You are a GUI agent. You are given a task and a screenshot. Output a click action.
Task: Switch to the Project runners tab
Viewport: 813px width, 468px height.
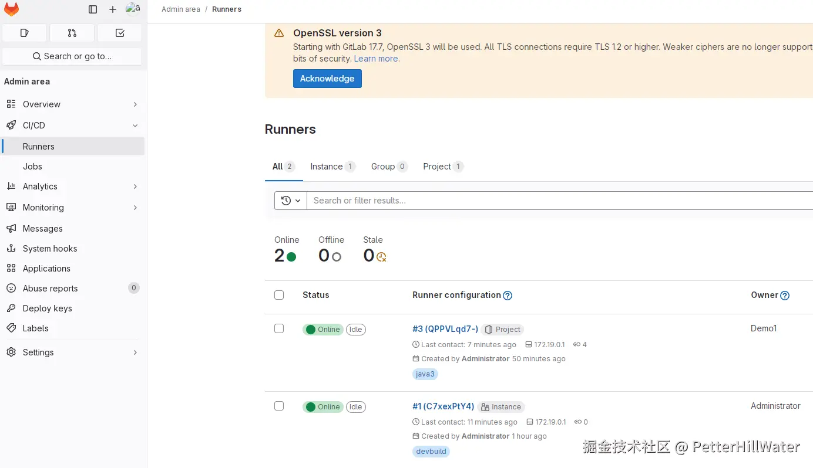[443, 167]
